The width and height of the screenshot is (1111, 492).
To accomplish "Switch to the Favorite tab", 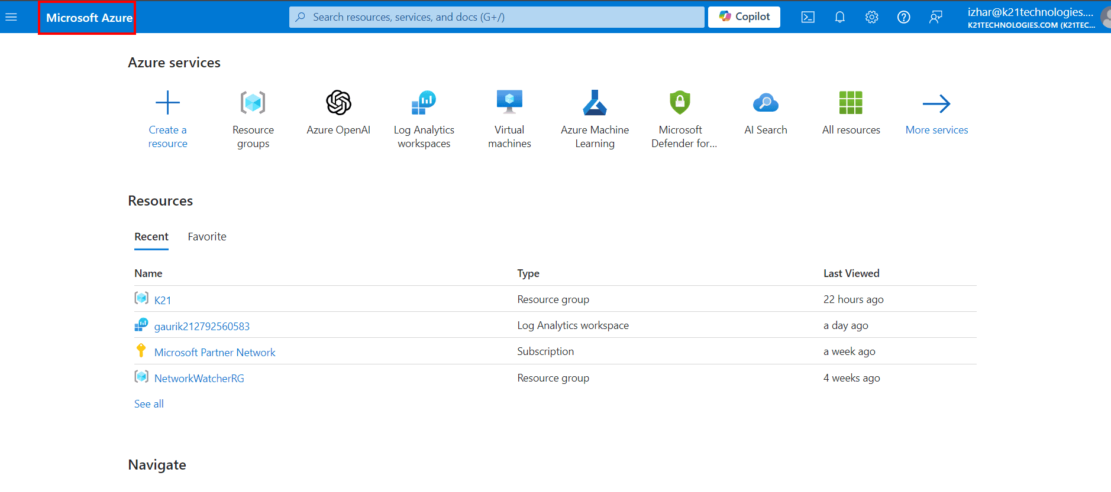I will click(x=207, y=237).
